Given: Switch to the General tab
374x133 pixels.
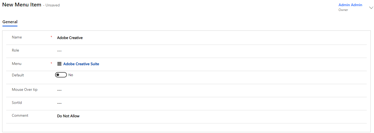Looking at the screenshot, I should pos(10,22).
